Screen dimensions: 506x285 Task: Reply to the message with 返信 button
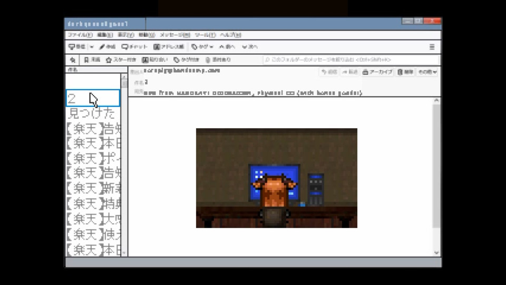point(329,72)
